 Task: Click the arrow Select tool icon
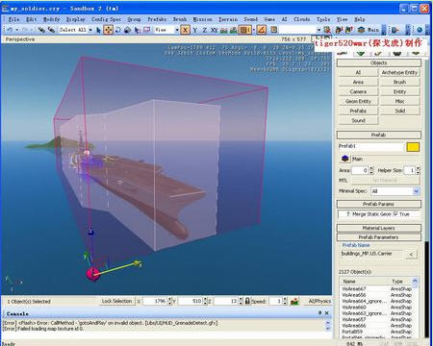[x=98, y=30]
